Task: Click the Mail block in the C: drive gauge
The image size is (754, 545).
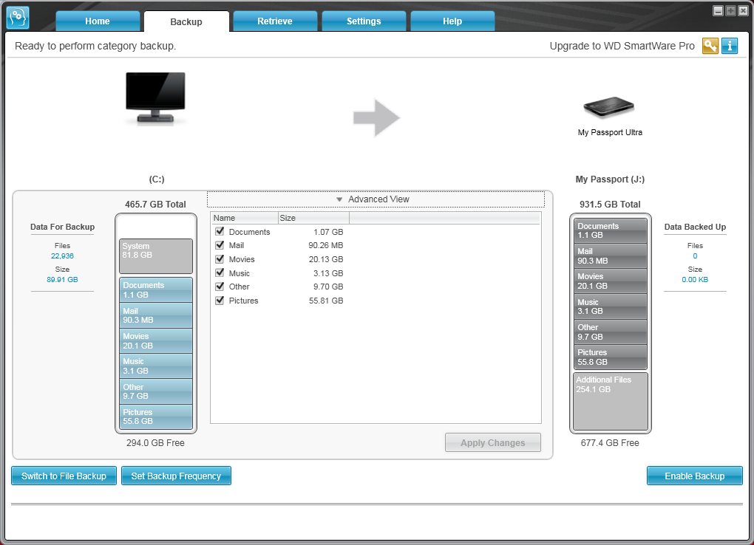Action: tap(156, 315)
